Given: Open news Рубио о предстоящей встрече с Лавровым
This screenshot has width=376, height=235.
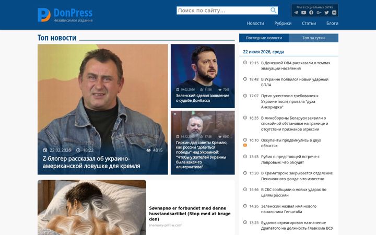Looking at the screenshot, I should pyautogui.click(x=290, y=159).
